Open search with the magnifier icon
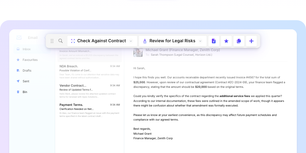The height and width of the screenshot is (153, 306). [x=61, y=41]
